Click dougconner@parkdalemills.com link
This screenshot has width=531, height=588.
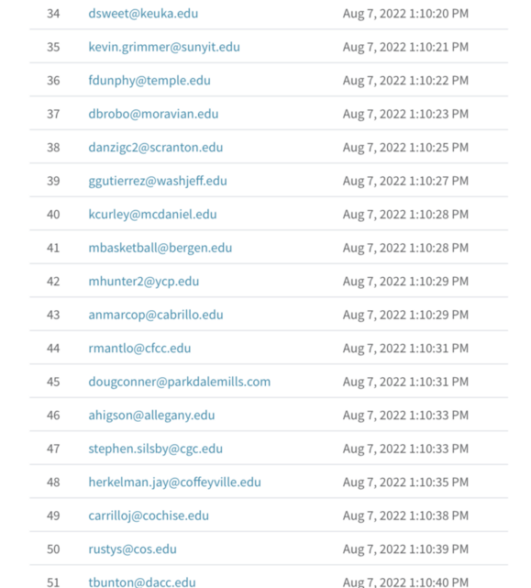point(179,383)
